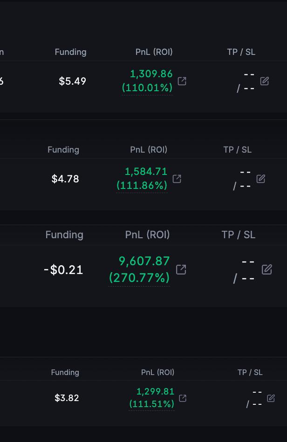Open share icon beside 1,299.81 PnL
This screenshot has width=287, height=442.
click(x=183, y=398)
